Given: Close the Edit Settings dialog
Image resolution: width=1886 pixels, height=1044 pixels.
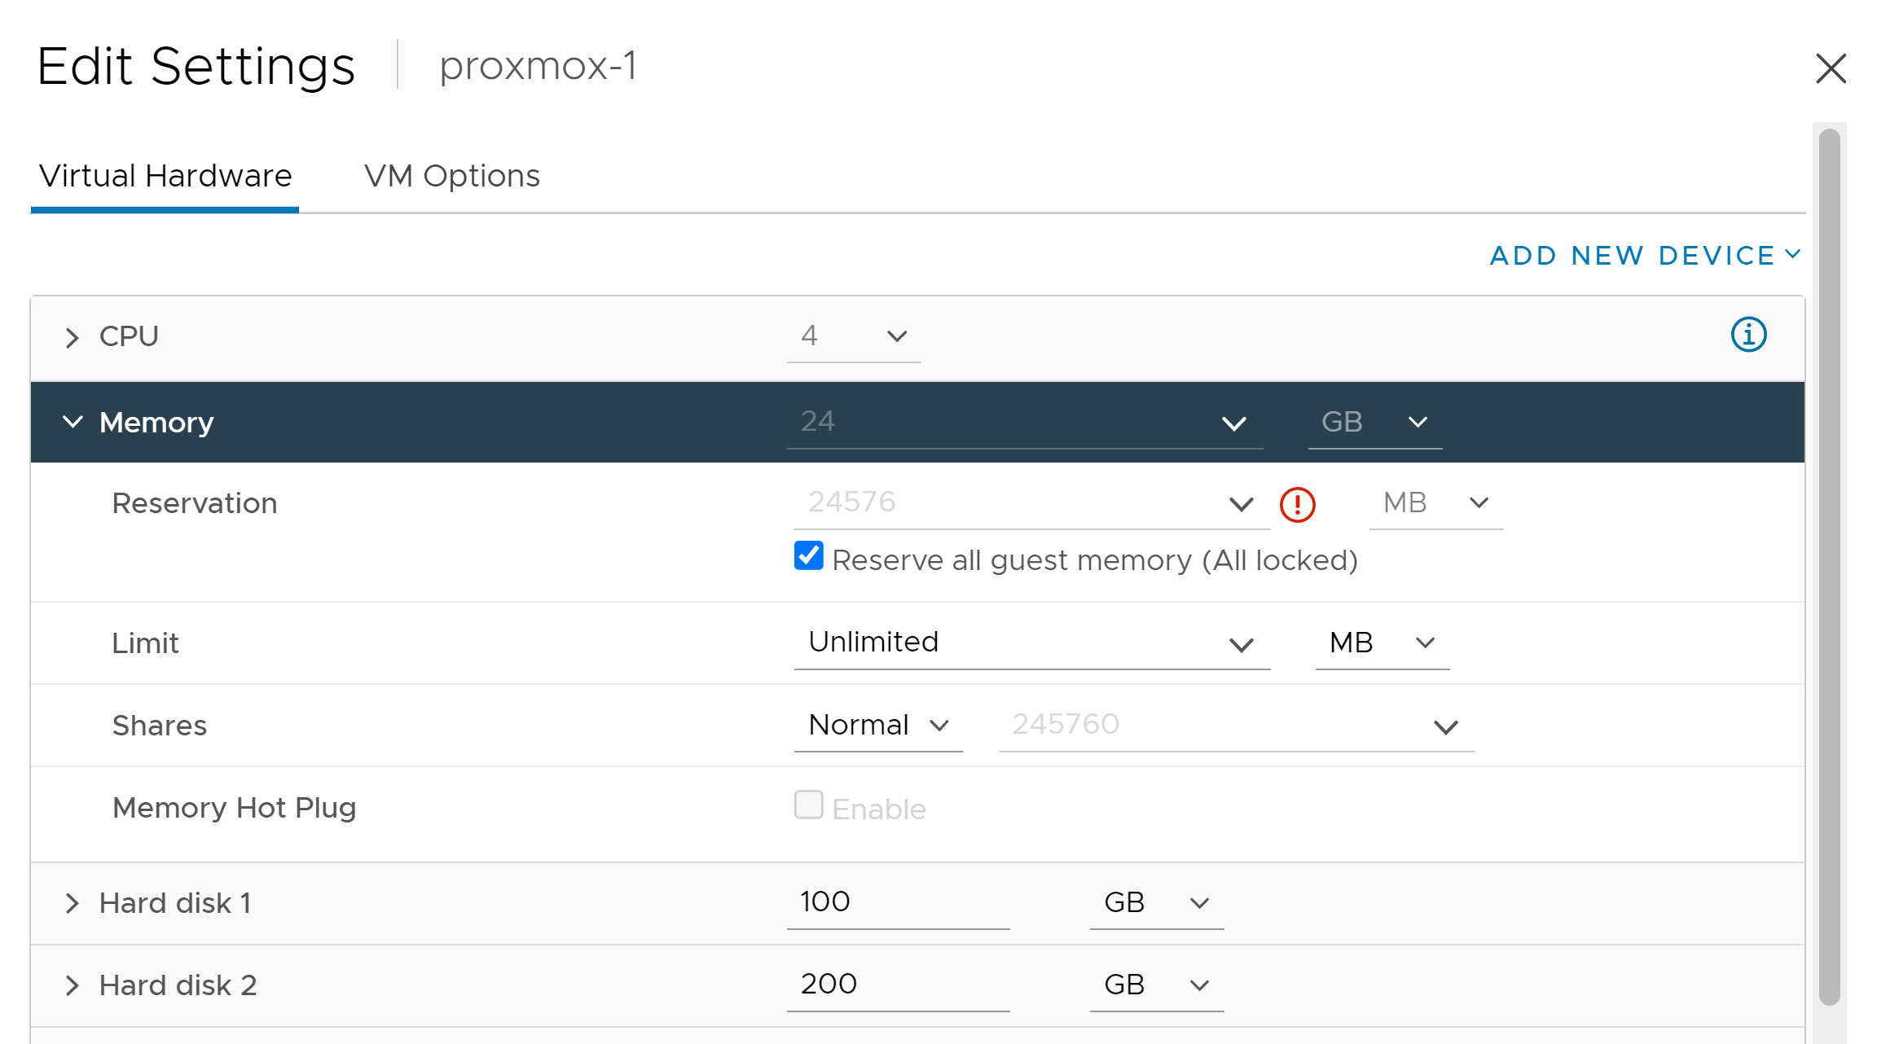Looking at the screenshot, I should pos(1831,68).
